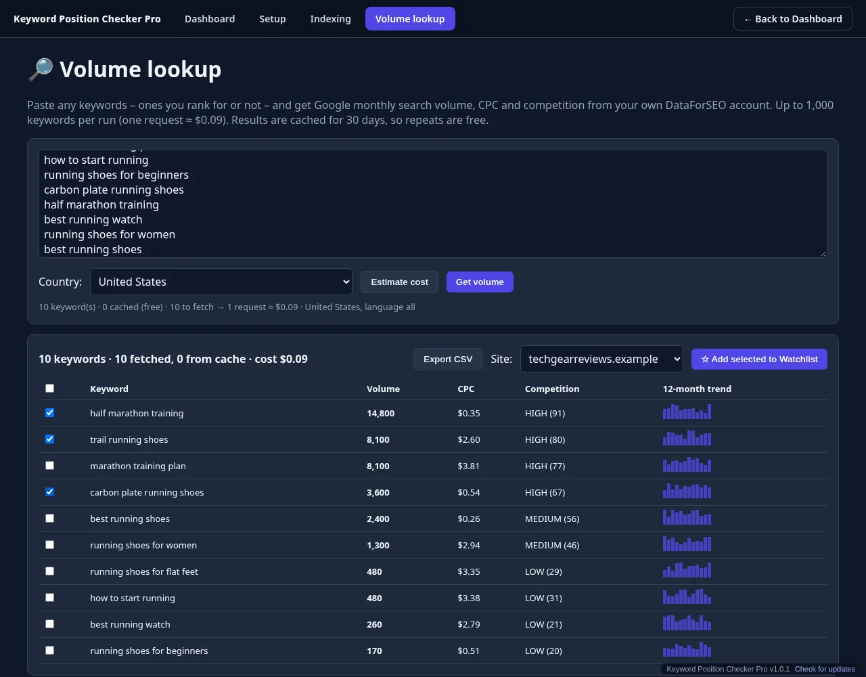
Task: Click the Estimate cost button
Action: click(399, 282)
